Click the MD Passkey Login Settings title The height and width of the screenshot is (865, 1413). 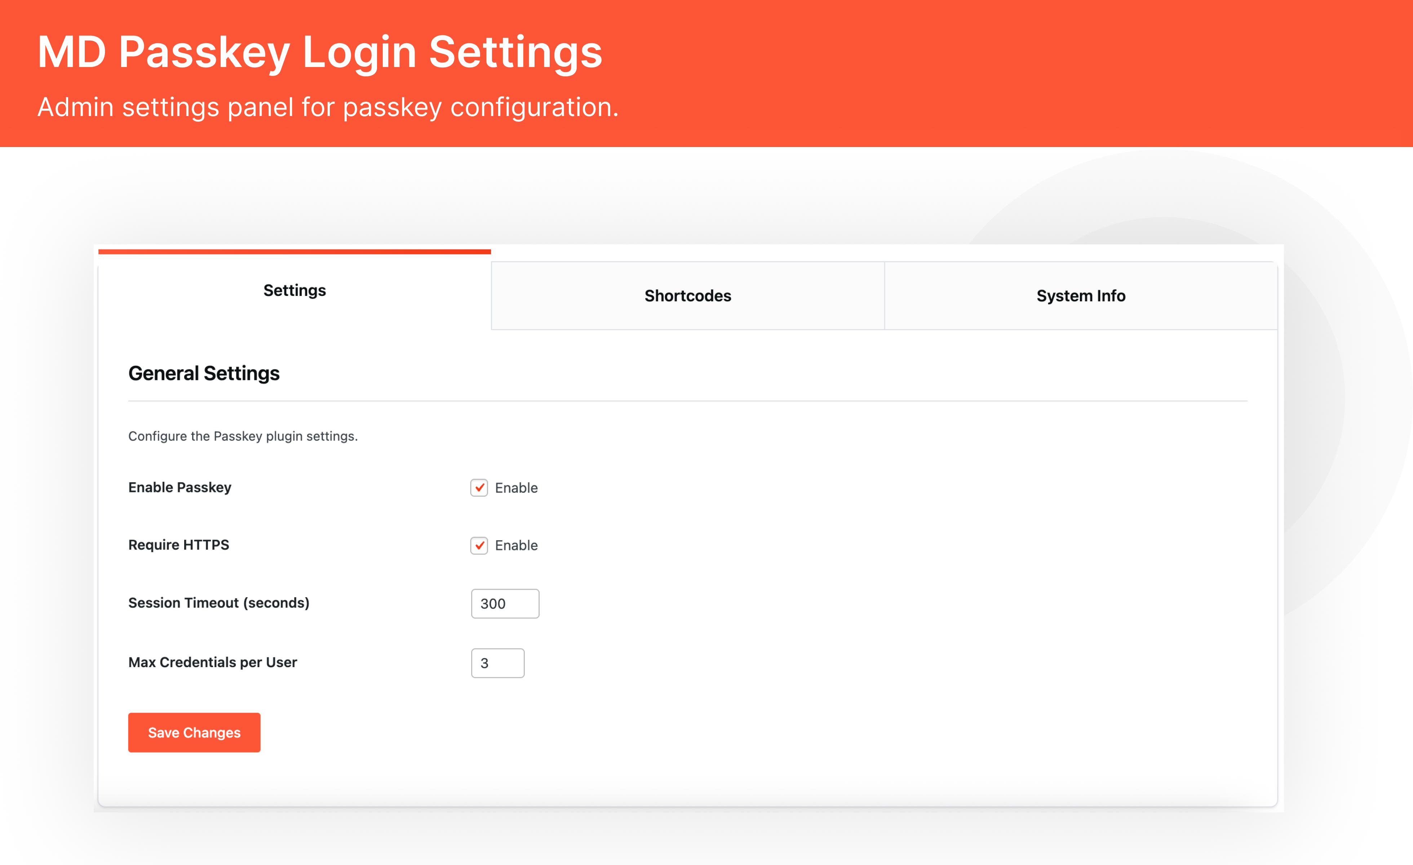coord(319,52)
